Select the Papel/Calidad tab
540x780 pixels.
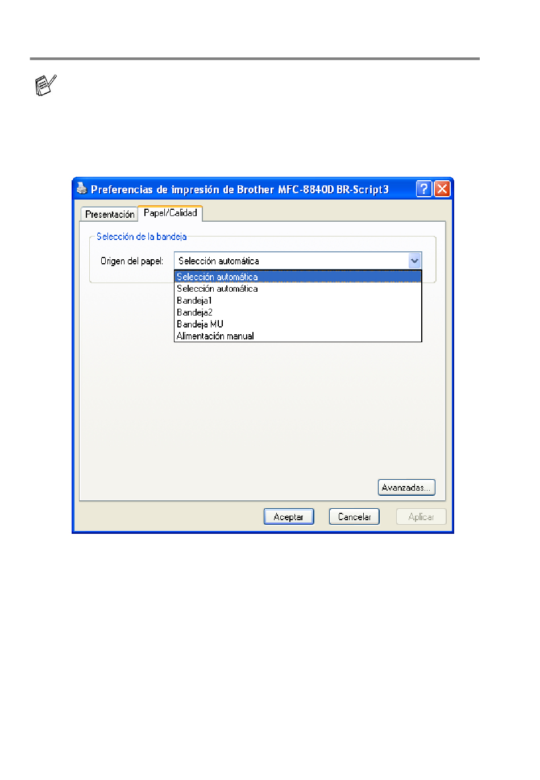[x=171, y=213]
